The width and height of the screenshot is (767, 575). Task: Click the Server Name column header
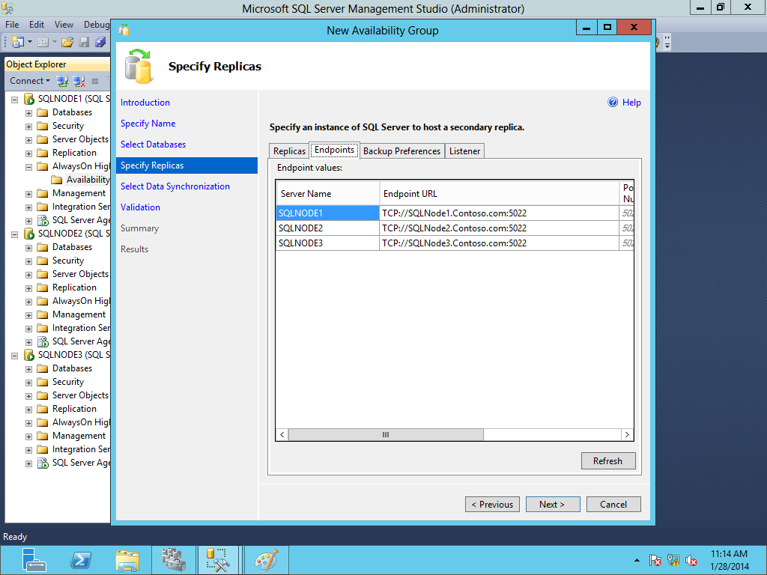[328, 193]
